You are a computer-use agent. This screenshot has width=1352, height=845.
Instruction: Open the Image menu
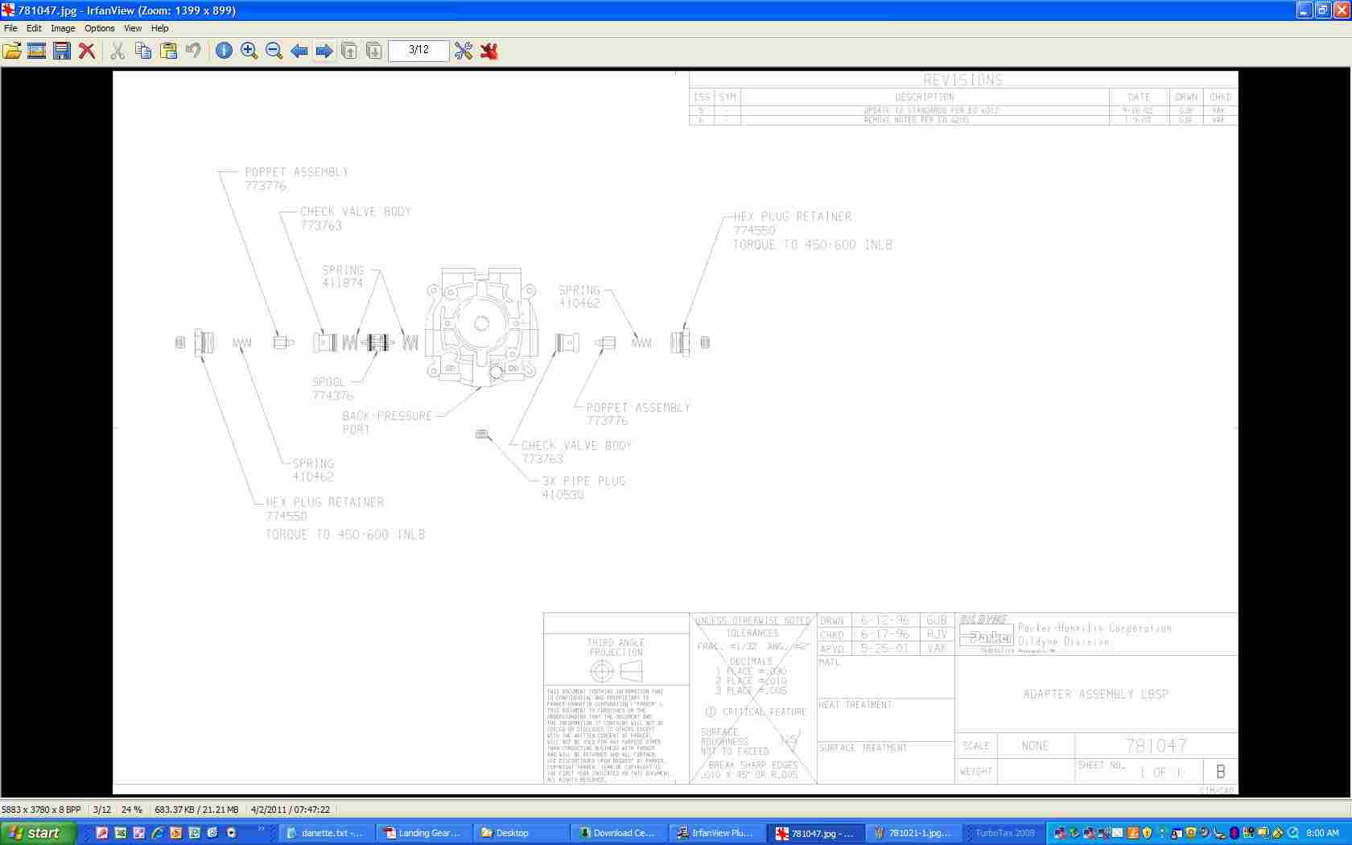click(x=63, y=28)
